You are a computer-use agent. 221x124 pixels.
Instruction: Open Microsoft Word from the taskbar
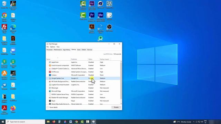70,122
